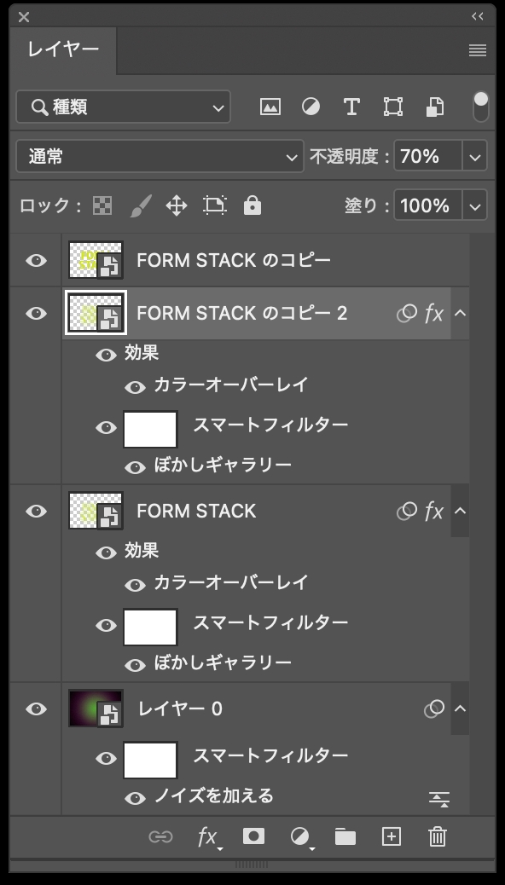The image size is (505, 885).
Task: Open the layers panel menu
Action: [478, 50]
